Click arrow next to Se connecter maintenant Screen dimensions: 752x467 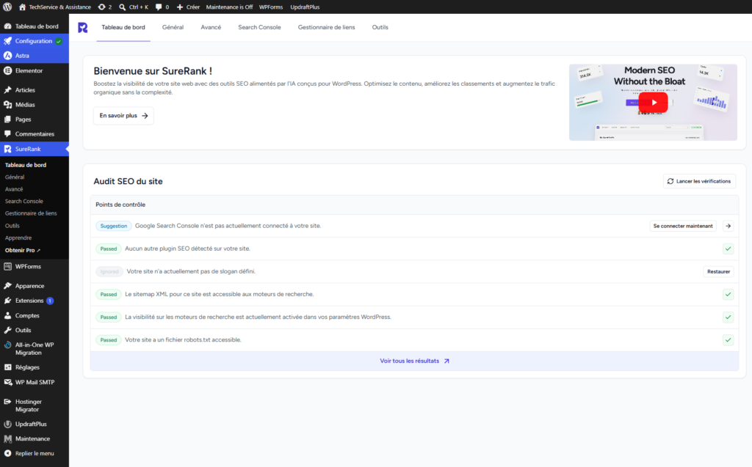728,226
